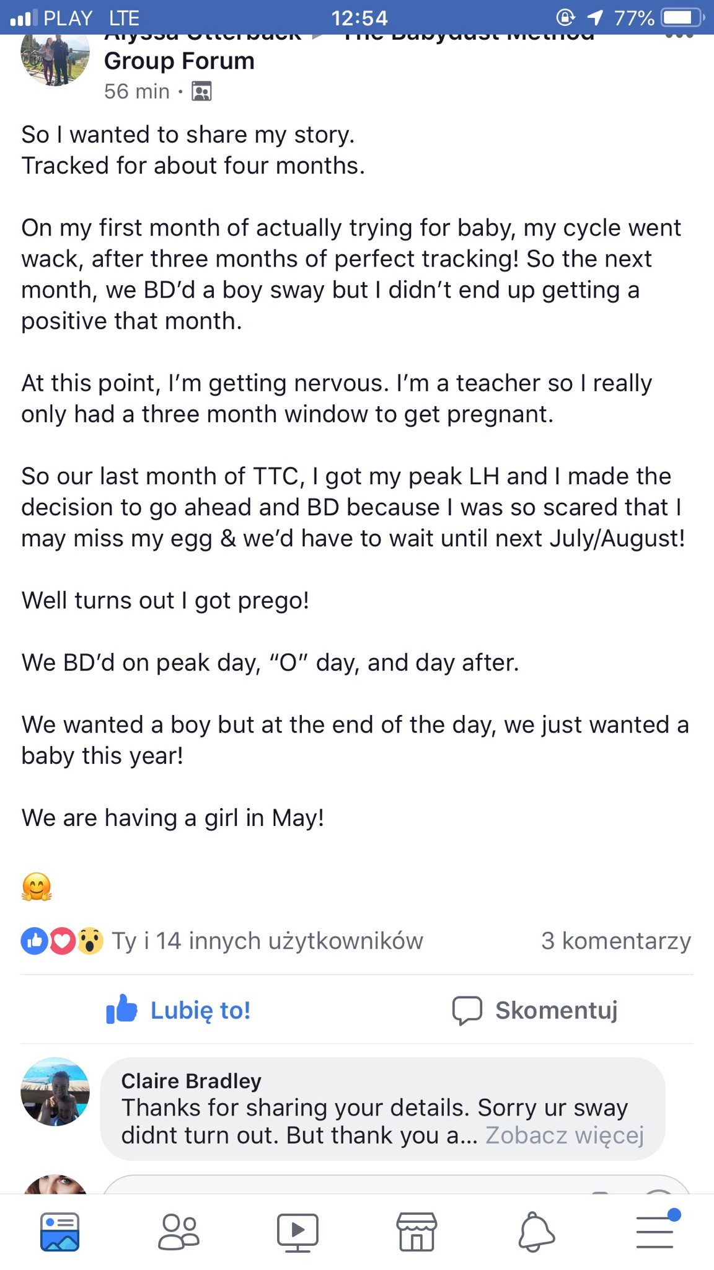This screenshot has width=714, height=1270.
Task: Open the Marketplace tab icon
Action: (x=416, y=1232)
